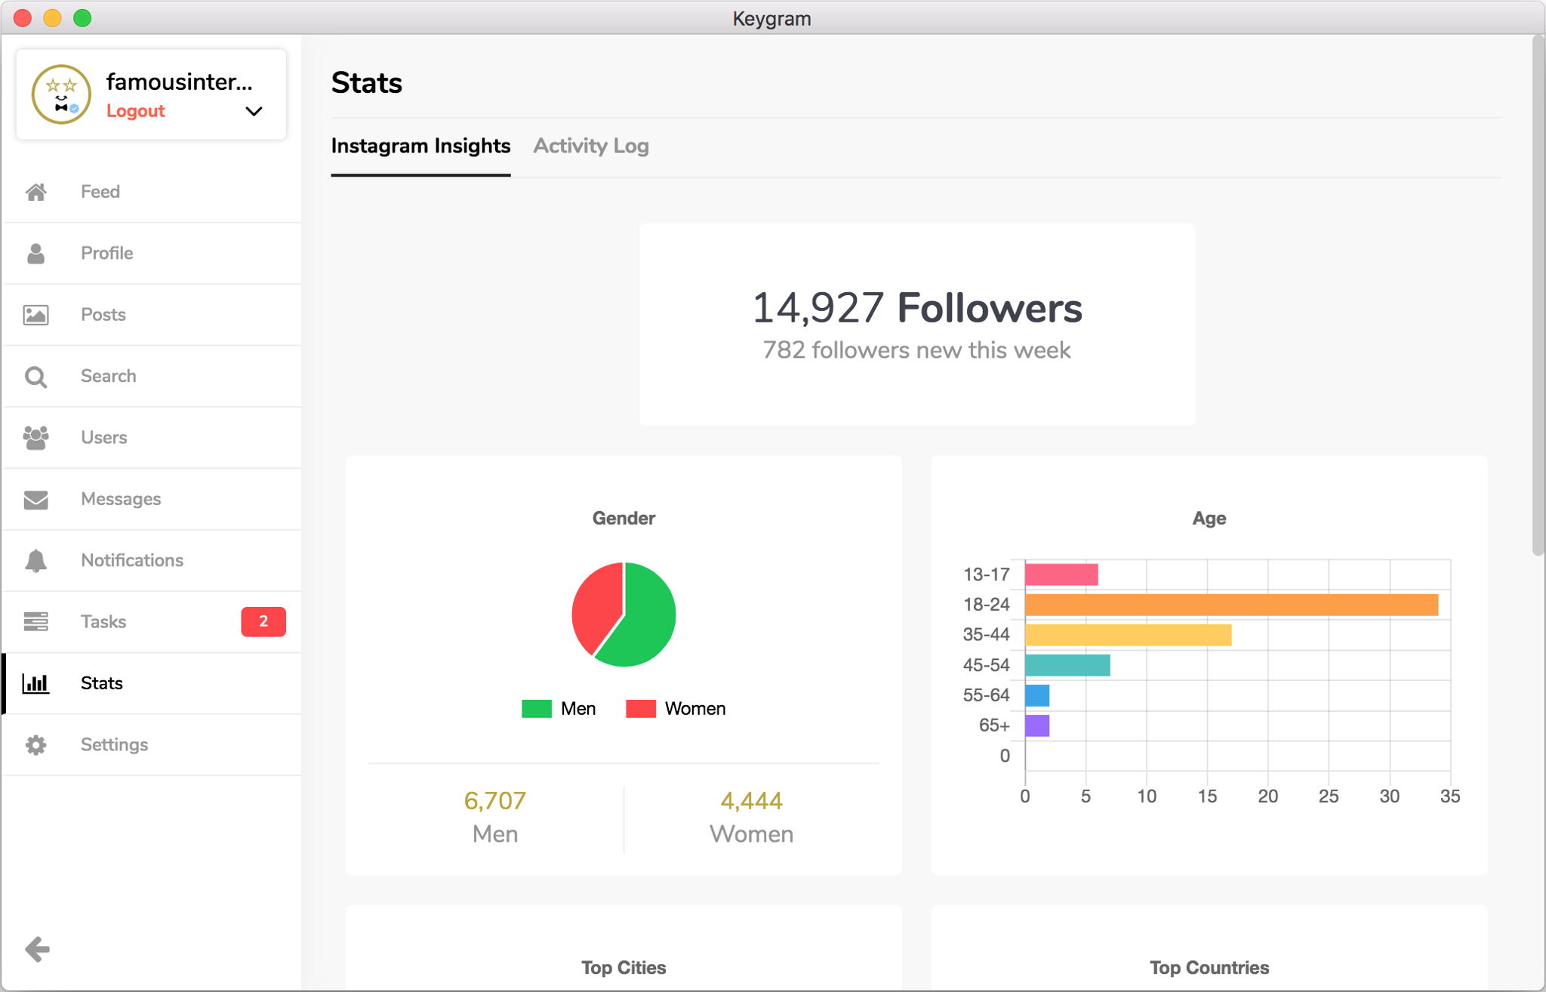Log out via the Logout link

click(135, 111)
